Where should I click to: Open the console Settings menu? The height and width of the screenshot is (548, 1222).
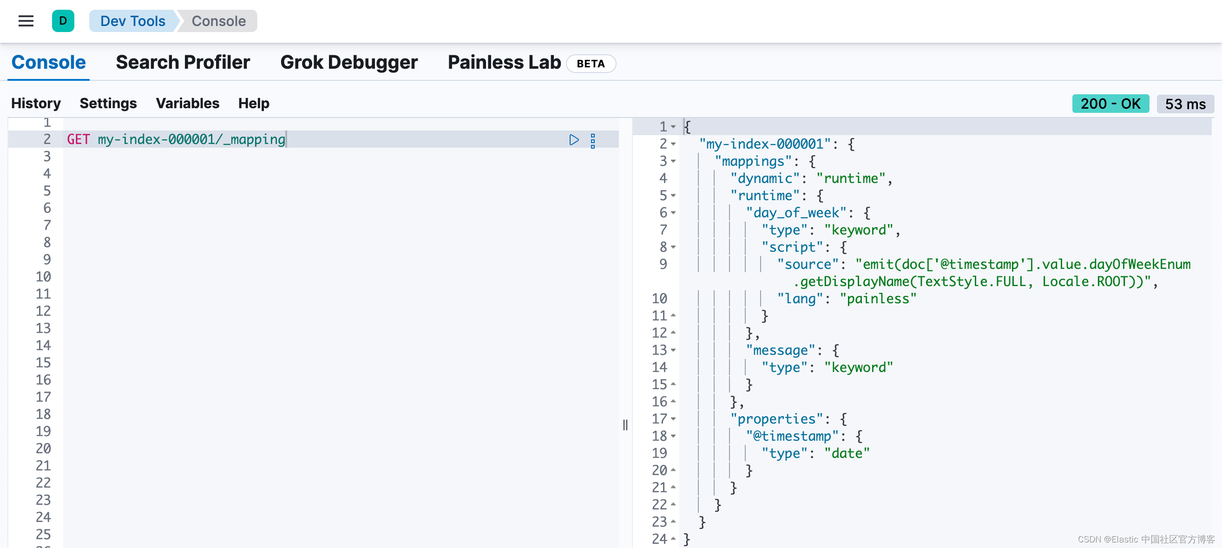(108, 104)
